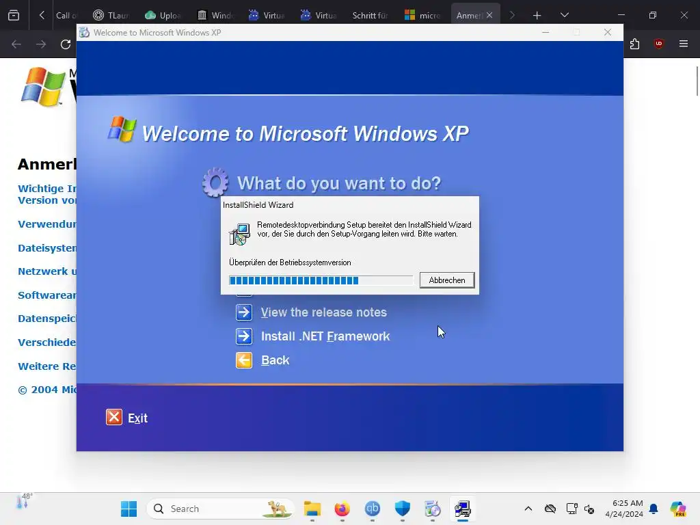Open Windows Security shield on the taskbar
Screen dimensions: 700x525
click(402, 509)
